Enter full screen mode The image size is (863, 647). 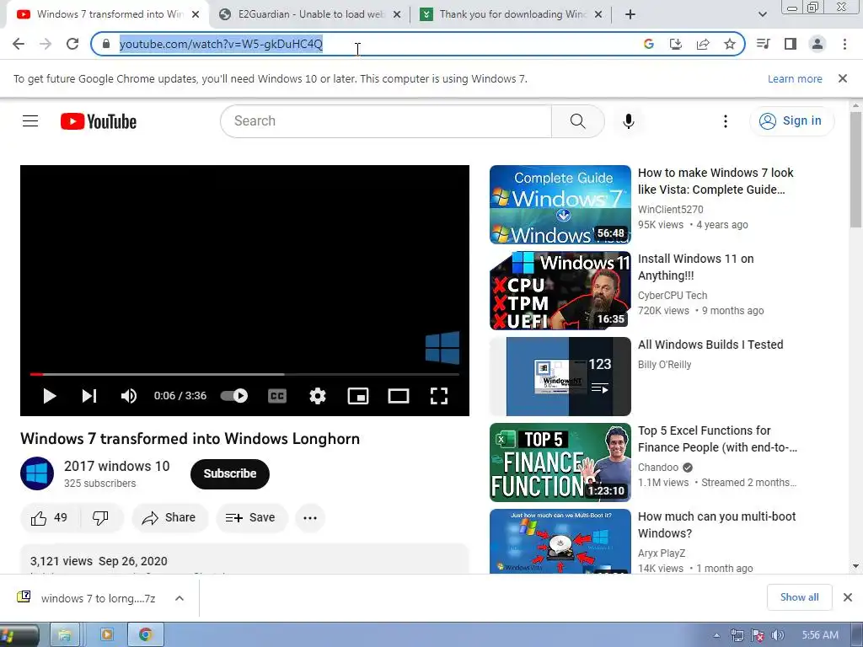pos(438,396)
